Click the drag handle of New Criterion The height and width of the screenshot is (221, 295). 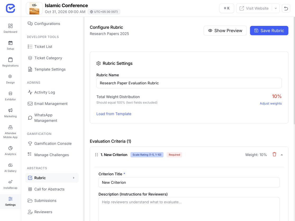[x=96, y=155]
